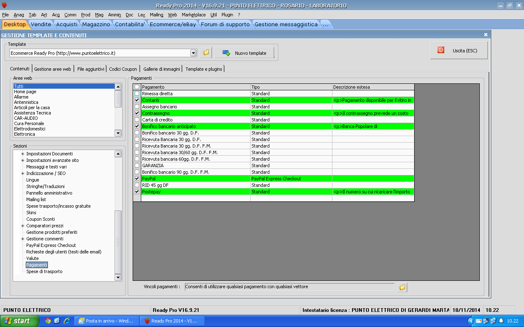
Task: Enable the Assegno bancario checkbox
Action: point(137,107)
